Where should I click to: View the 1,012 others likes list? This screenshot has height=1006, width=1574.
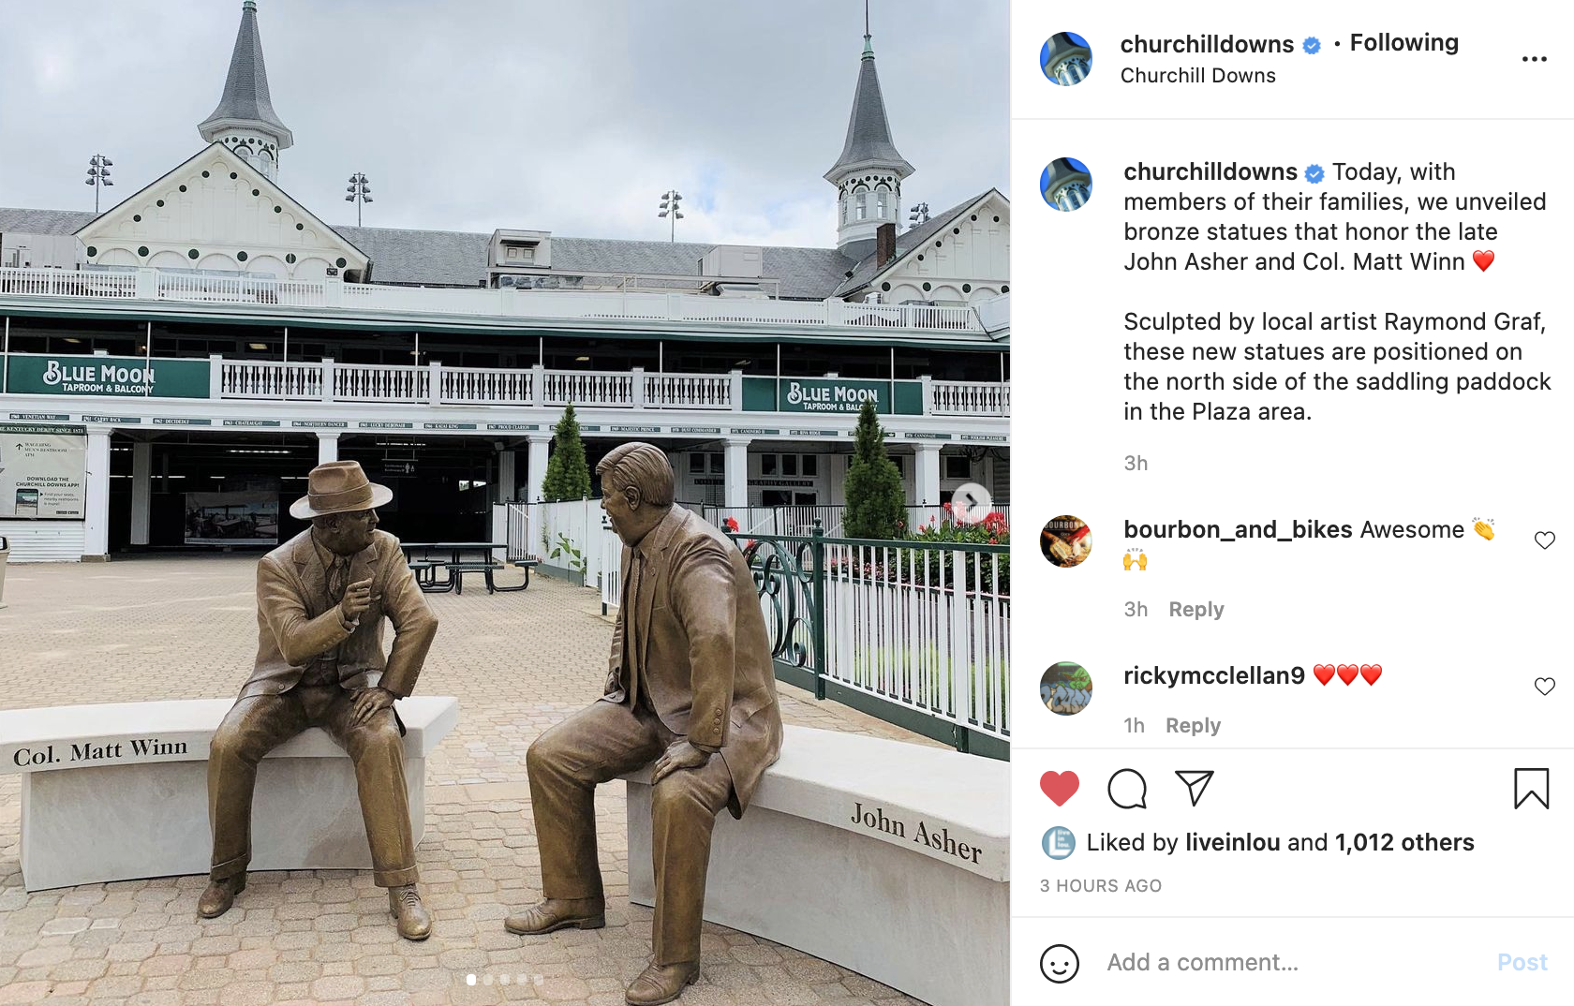1404,842
